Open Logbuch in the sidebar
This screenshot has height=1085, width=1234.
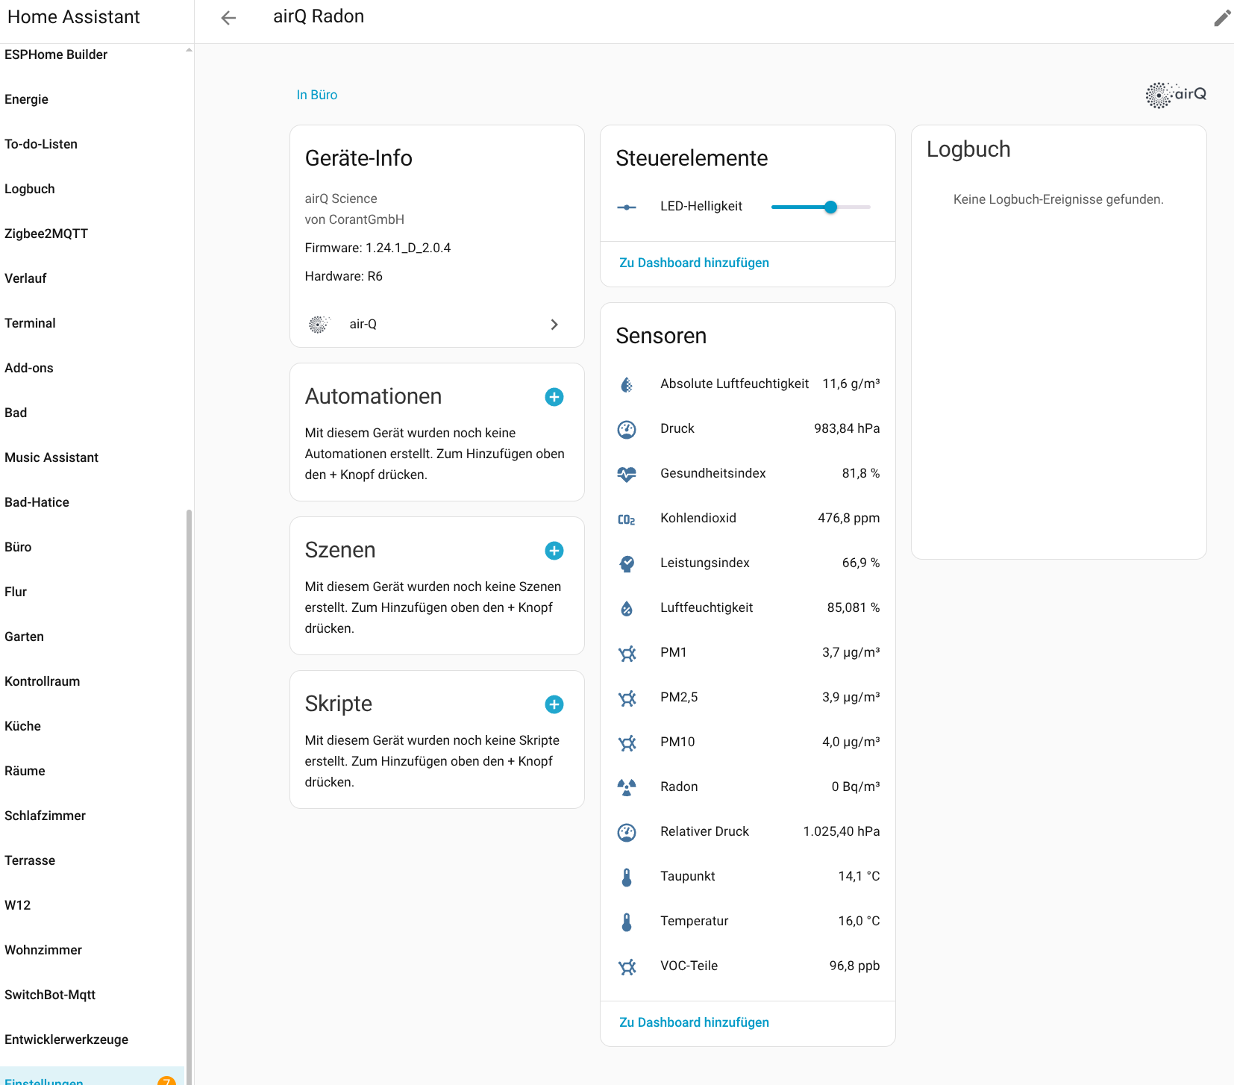click(x=30, y=189)
